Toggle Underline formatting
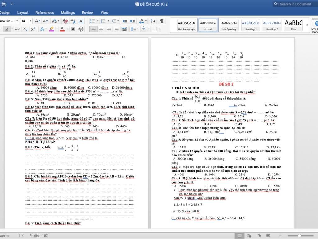The height and width of the screenshot is (239, 318). point(7,29)
